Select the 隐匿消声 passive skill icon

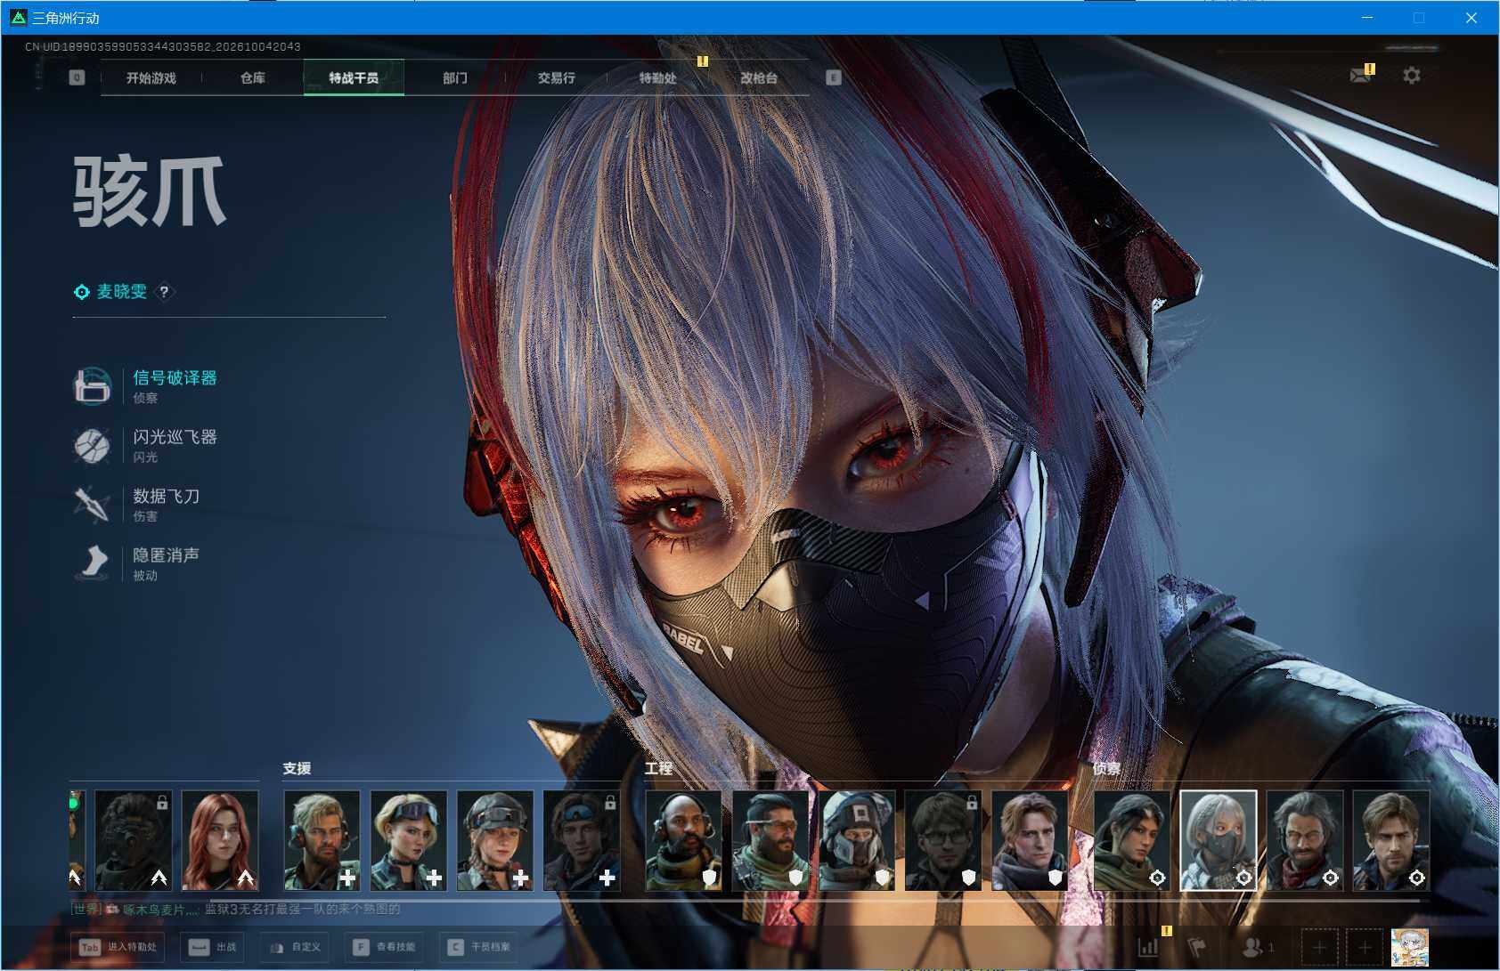pyautogui.click(x=92, y=562)
